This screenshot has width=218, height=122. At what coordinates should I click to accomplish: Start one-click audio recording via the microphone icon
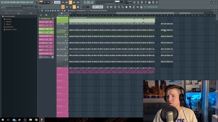[142, 2]
